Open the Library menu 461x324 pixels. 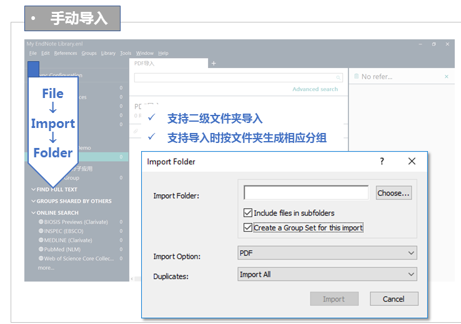108,53
